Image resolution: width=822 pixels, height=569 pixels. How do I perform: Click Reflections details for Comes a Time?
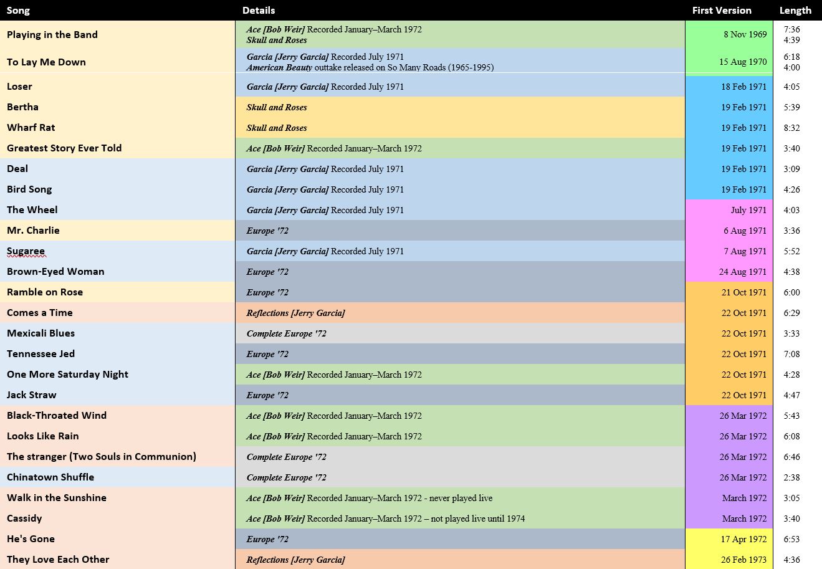(460, 312)
